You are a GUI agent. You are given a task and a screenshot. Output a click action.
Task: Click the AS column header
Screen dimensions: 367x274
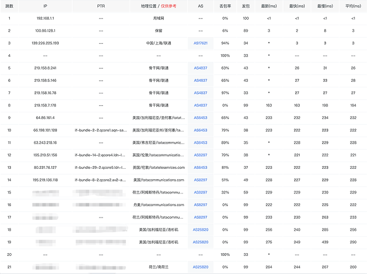click(200, 6)
